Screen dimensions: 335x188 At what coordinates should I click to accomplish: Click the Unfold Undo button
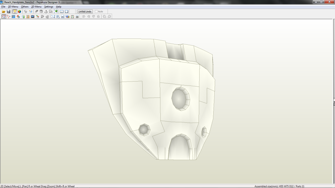coord(85,11)
